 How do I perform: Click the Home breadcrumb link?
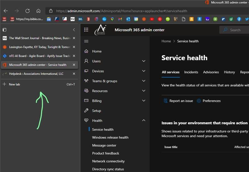tap(166, 41)
